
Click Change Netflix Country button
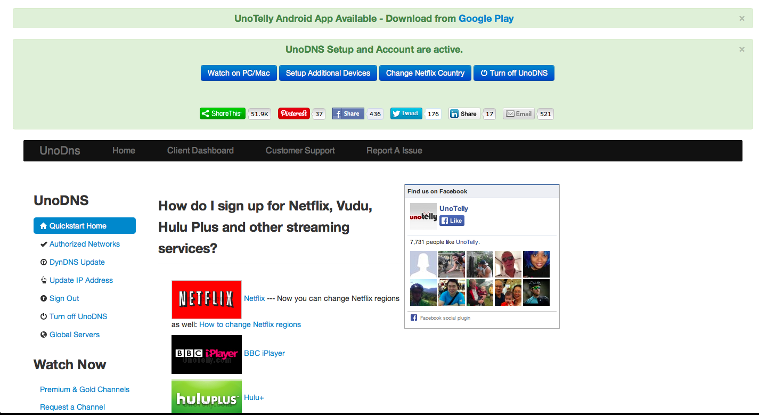(x=425, y=73)
